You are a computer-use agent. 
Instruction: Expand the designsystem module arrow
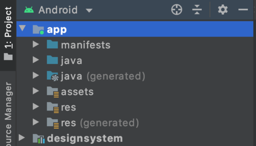click(x=22, y=138)
